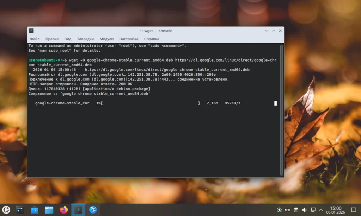Click the '--2026-01-06 15:00:46--' timestamp line

tap(139, 70)
